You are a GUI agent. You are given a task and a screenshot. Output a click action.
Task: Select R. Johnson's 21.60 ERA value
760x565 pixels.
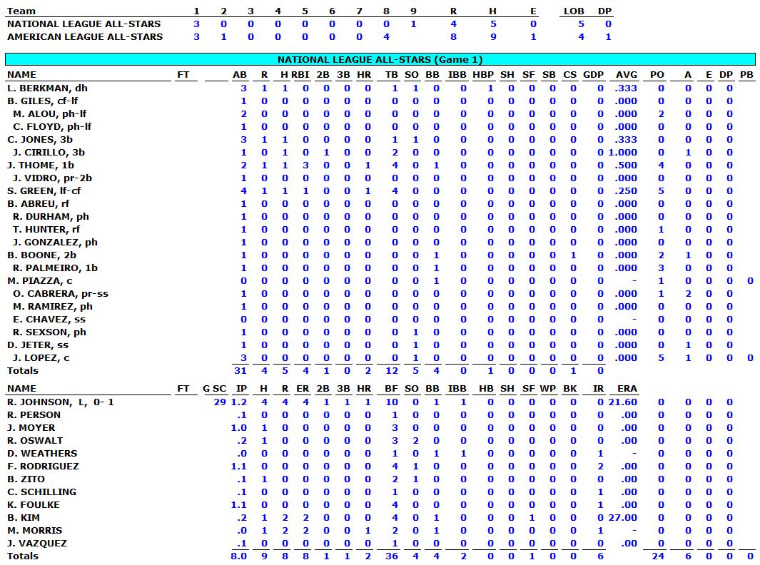click(x=623, y=402)
